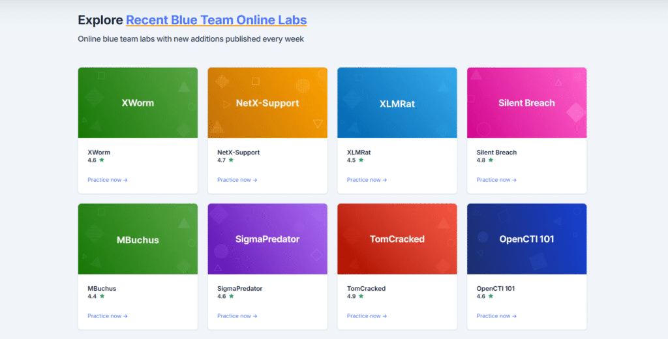Click the star icon beside MBuchus 4.4 rating
The height and width of the screenshot is (339, 668).
click(102, 296)
